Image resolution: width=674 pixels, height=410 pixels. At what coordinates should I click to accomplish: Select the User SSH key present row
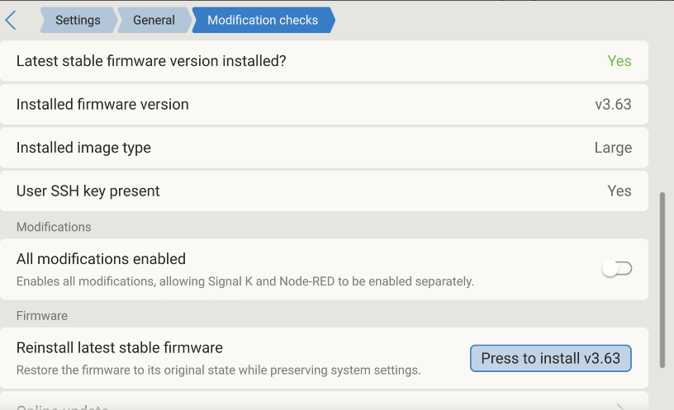(88, 191)
